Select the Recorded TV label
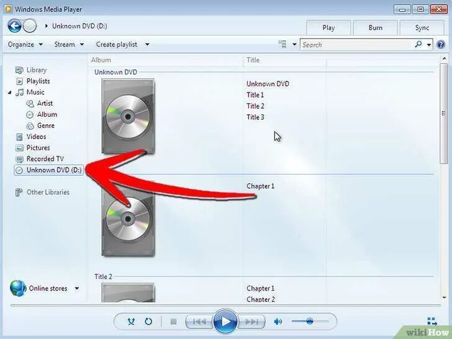This screenshot has width=452, height=339. (45, 159)
